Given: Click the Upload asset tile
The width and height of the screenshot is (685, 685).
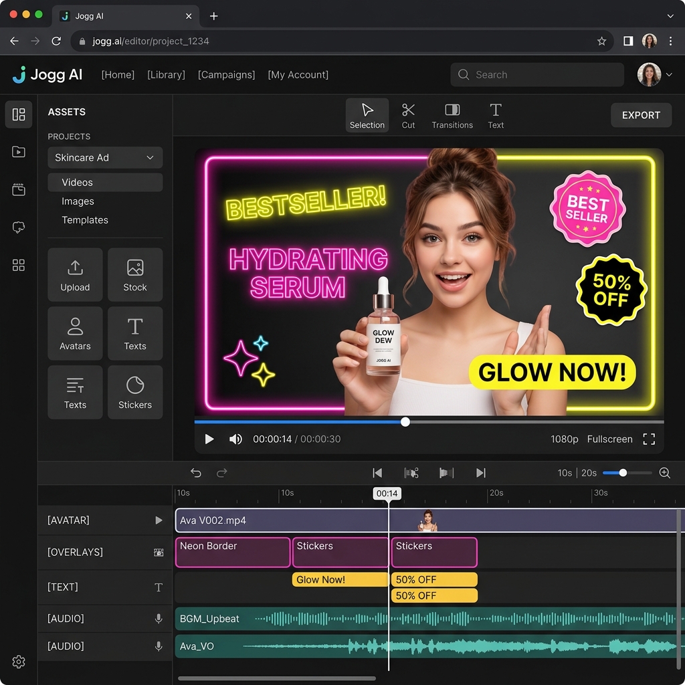Looking at the screenshot, I should pyautogui.click(x=75, y=275).
